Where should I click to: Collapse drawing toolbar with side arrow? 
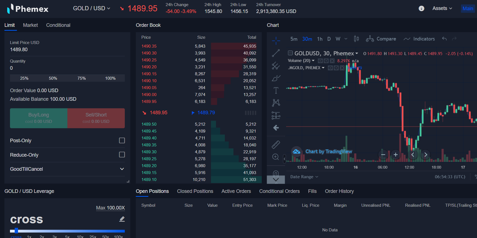pyautogui.click(x=284, y=159)
